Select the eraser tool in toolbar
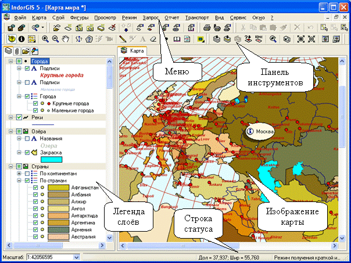The image size is (351, 263). tap(153, 39)
